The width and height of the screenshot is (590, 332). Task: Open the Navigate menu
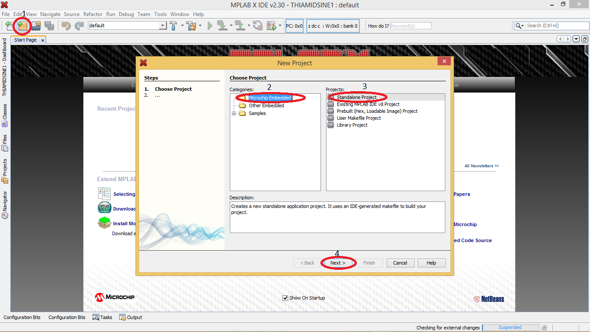[x=51, y=14]
